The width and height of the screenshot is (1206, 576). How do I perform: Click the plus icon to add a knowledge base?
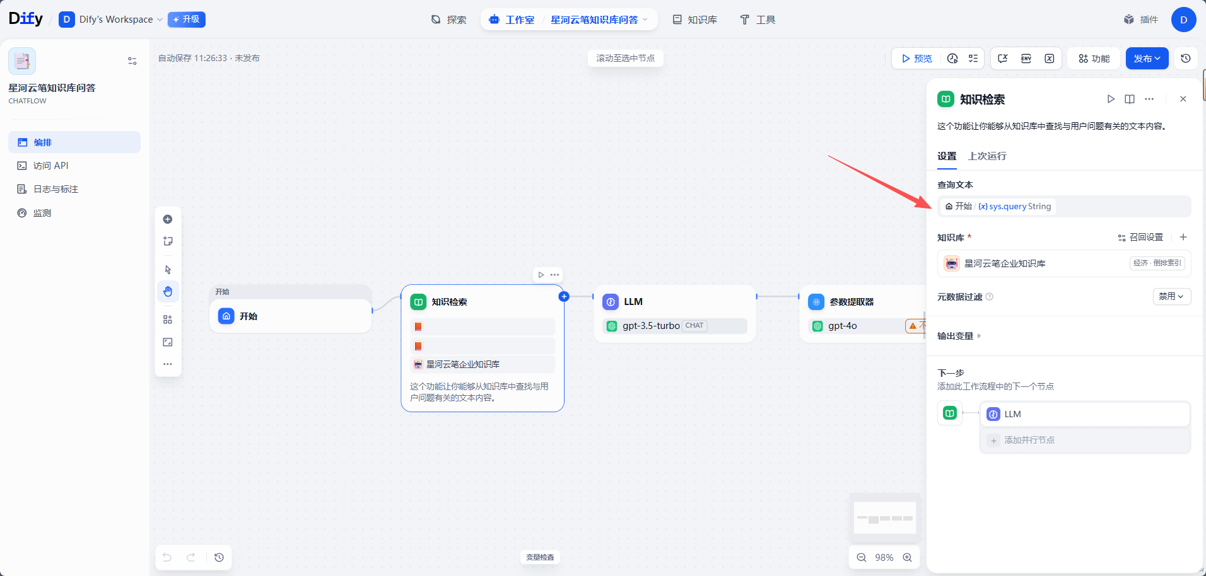(x=1183, y=237)
